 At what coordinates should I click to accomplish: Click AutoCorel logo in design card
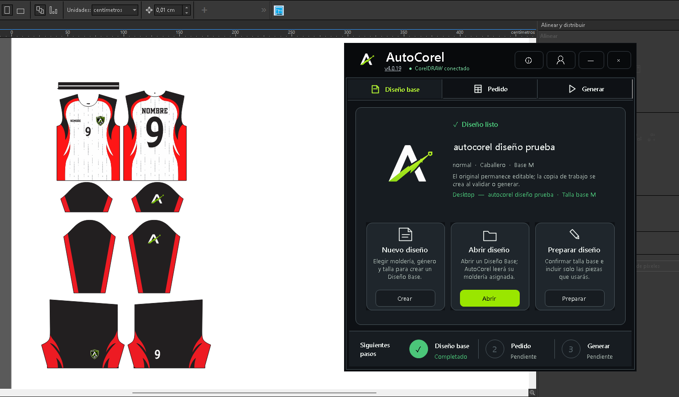tap(410, 163)
